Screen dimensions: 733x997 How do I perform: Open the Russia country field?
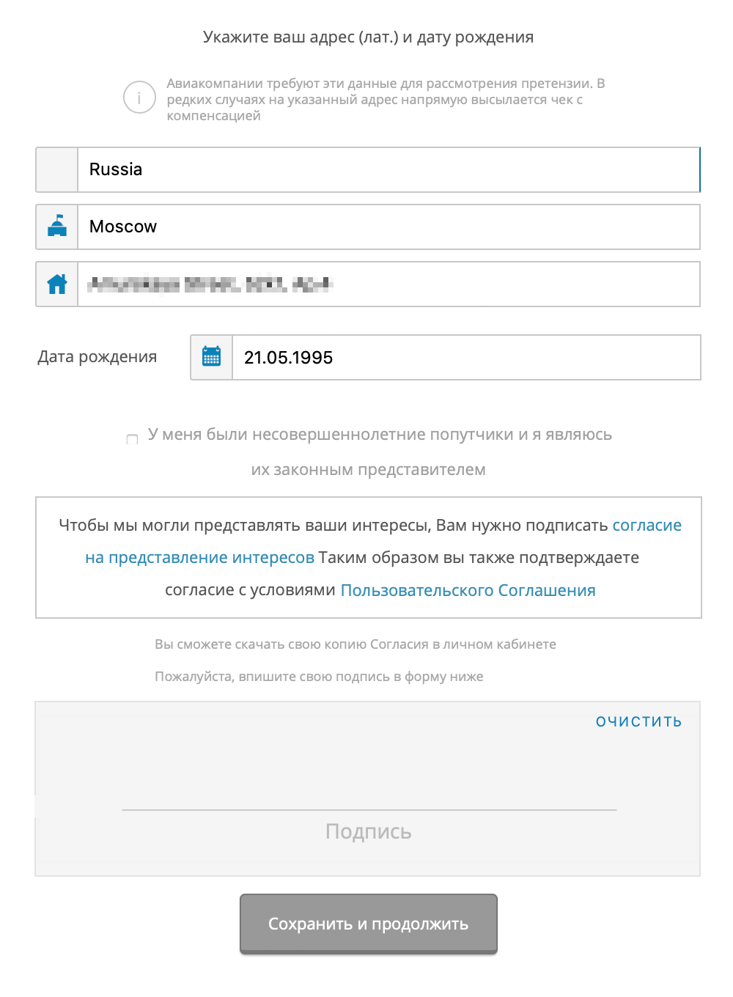[388, 170]
